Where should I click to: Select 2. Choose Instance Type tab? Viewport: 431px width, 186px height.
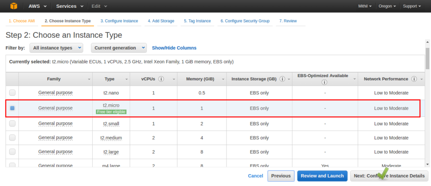coord(68,21)
